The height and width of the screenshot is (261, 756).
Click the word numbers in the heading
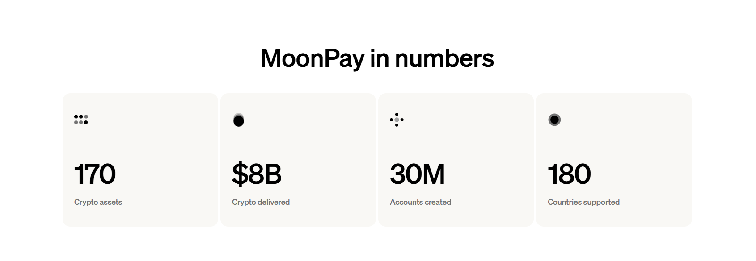click(x=444, y=58)
